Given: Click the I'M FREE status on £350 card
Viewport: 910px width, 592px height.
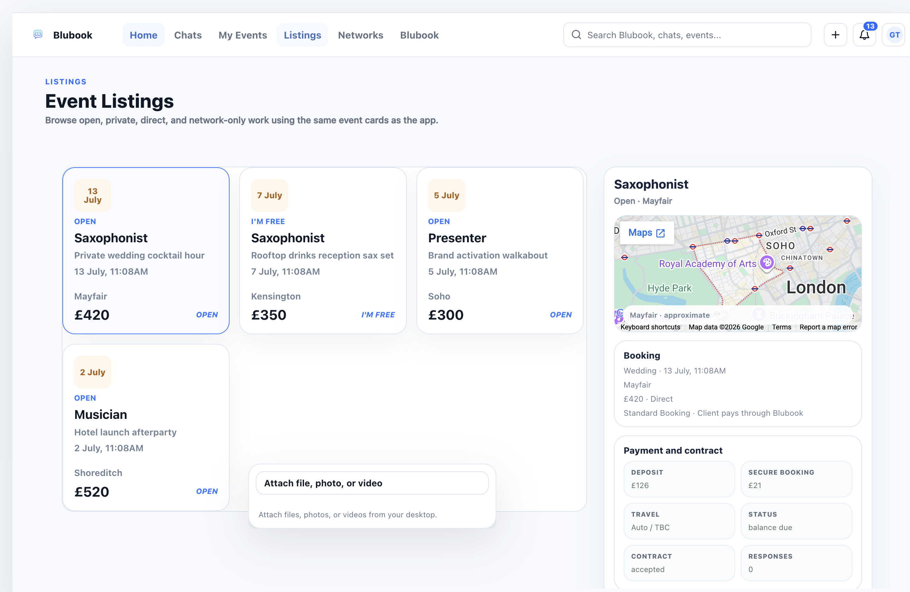Looking at the screenshot, I should tap(378, 315).
